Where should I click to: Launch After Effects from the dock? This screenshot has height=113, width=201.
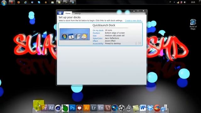tap(51, 108)
